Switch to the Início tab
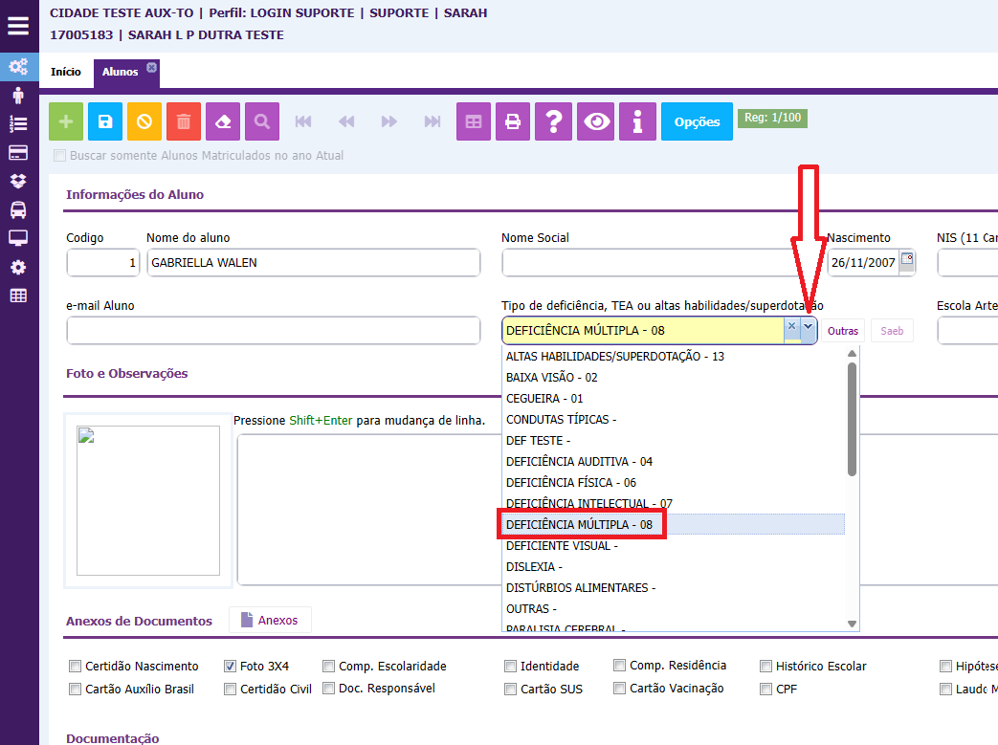This screenshot has width=998, height=745. [66, 72]
